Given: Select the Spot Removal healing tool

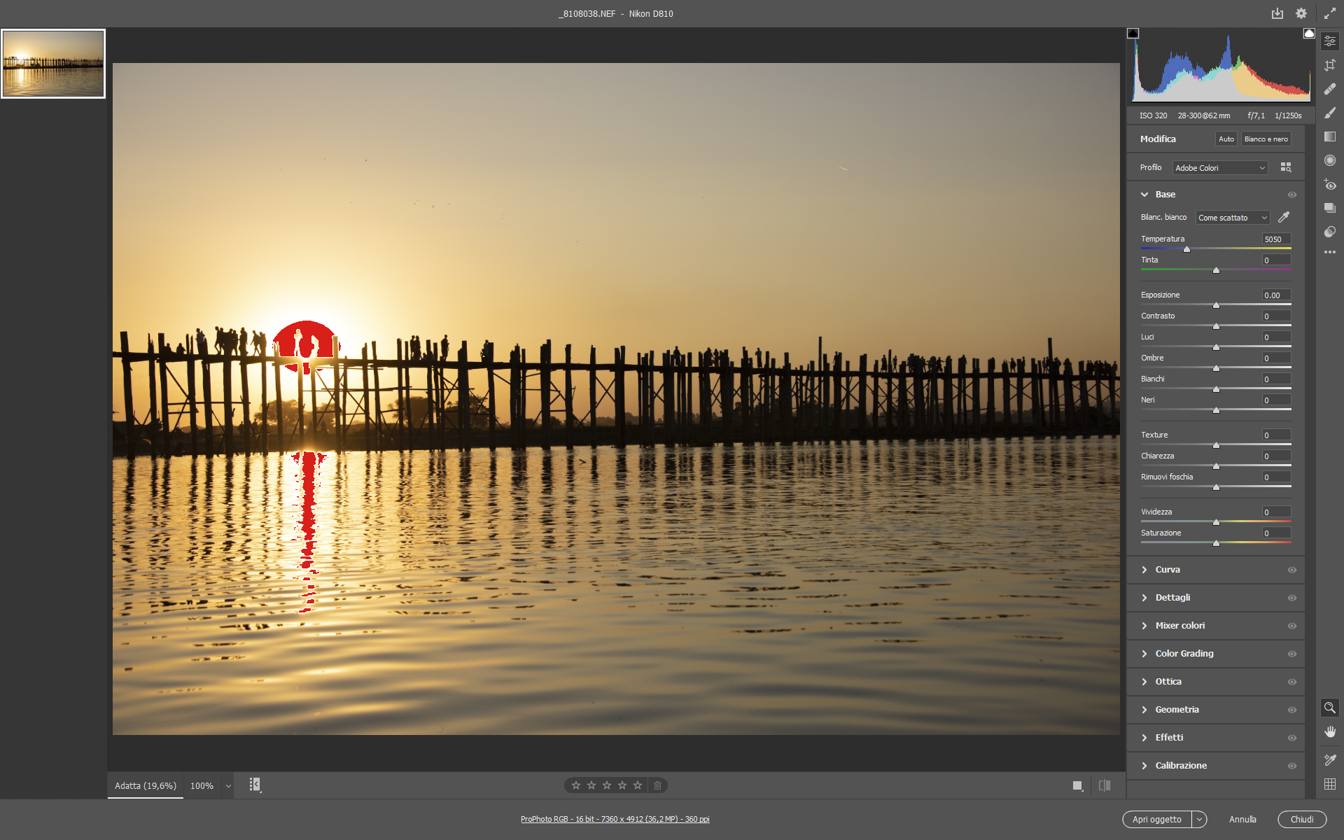Looking at the screenshot, I should click(1330, 89).
